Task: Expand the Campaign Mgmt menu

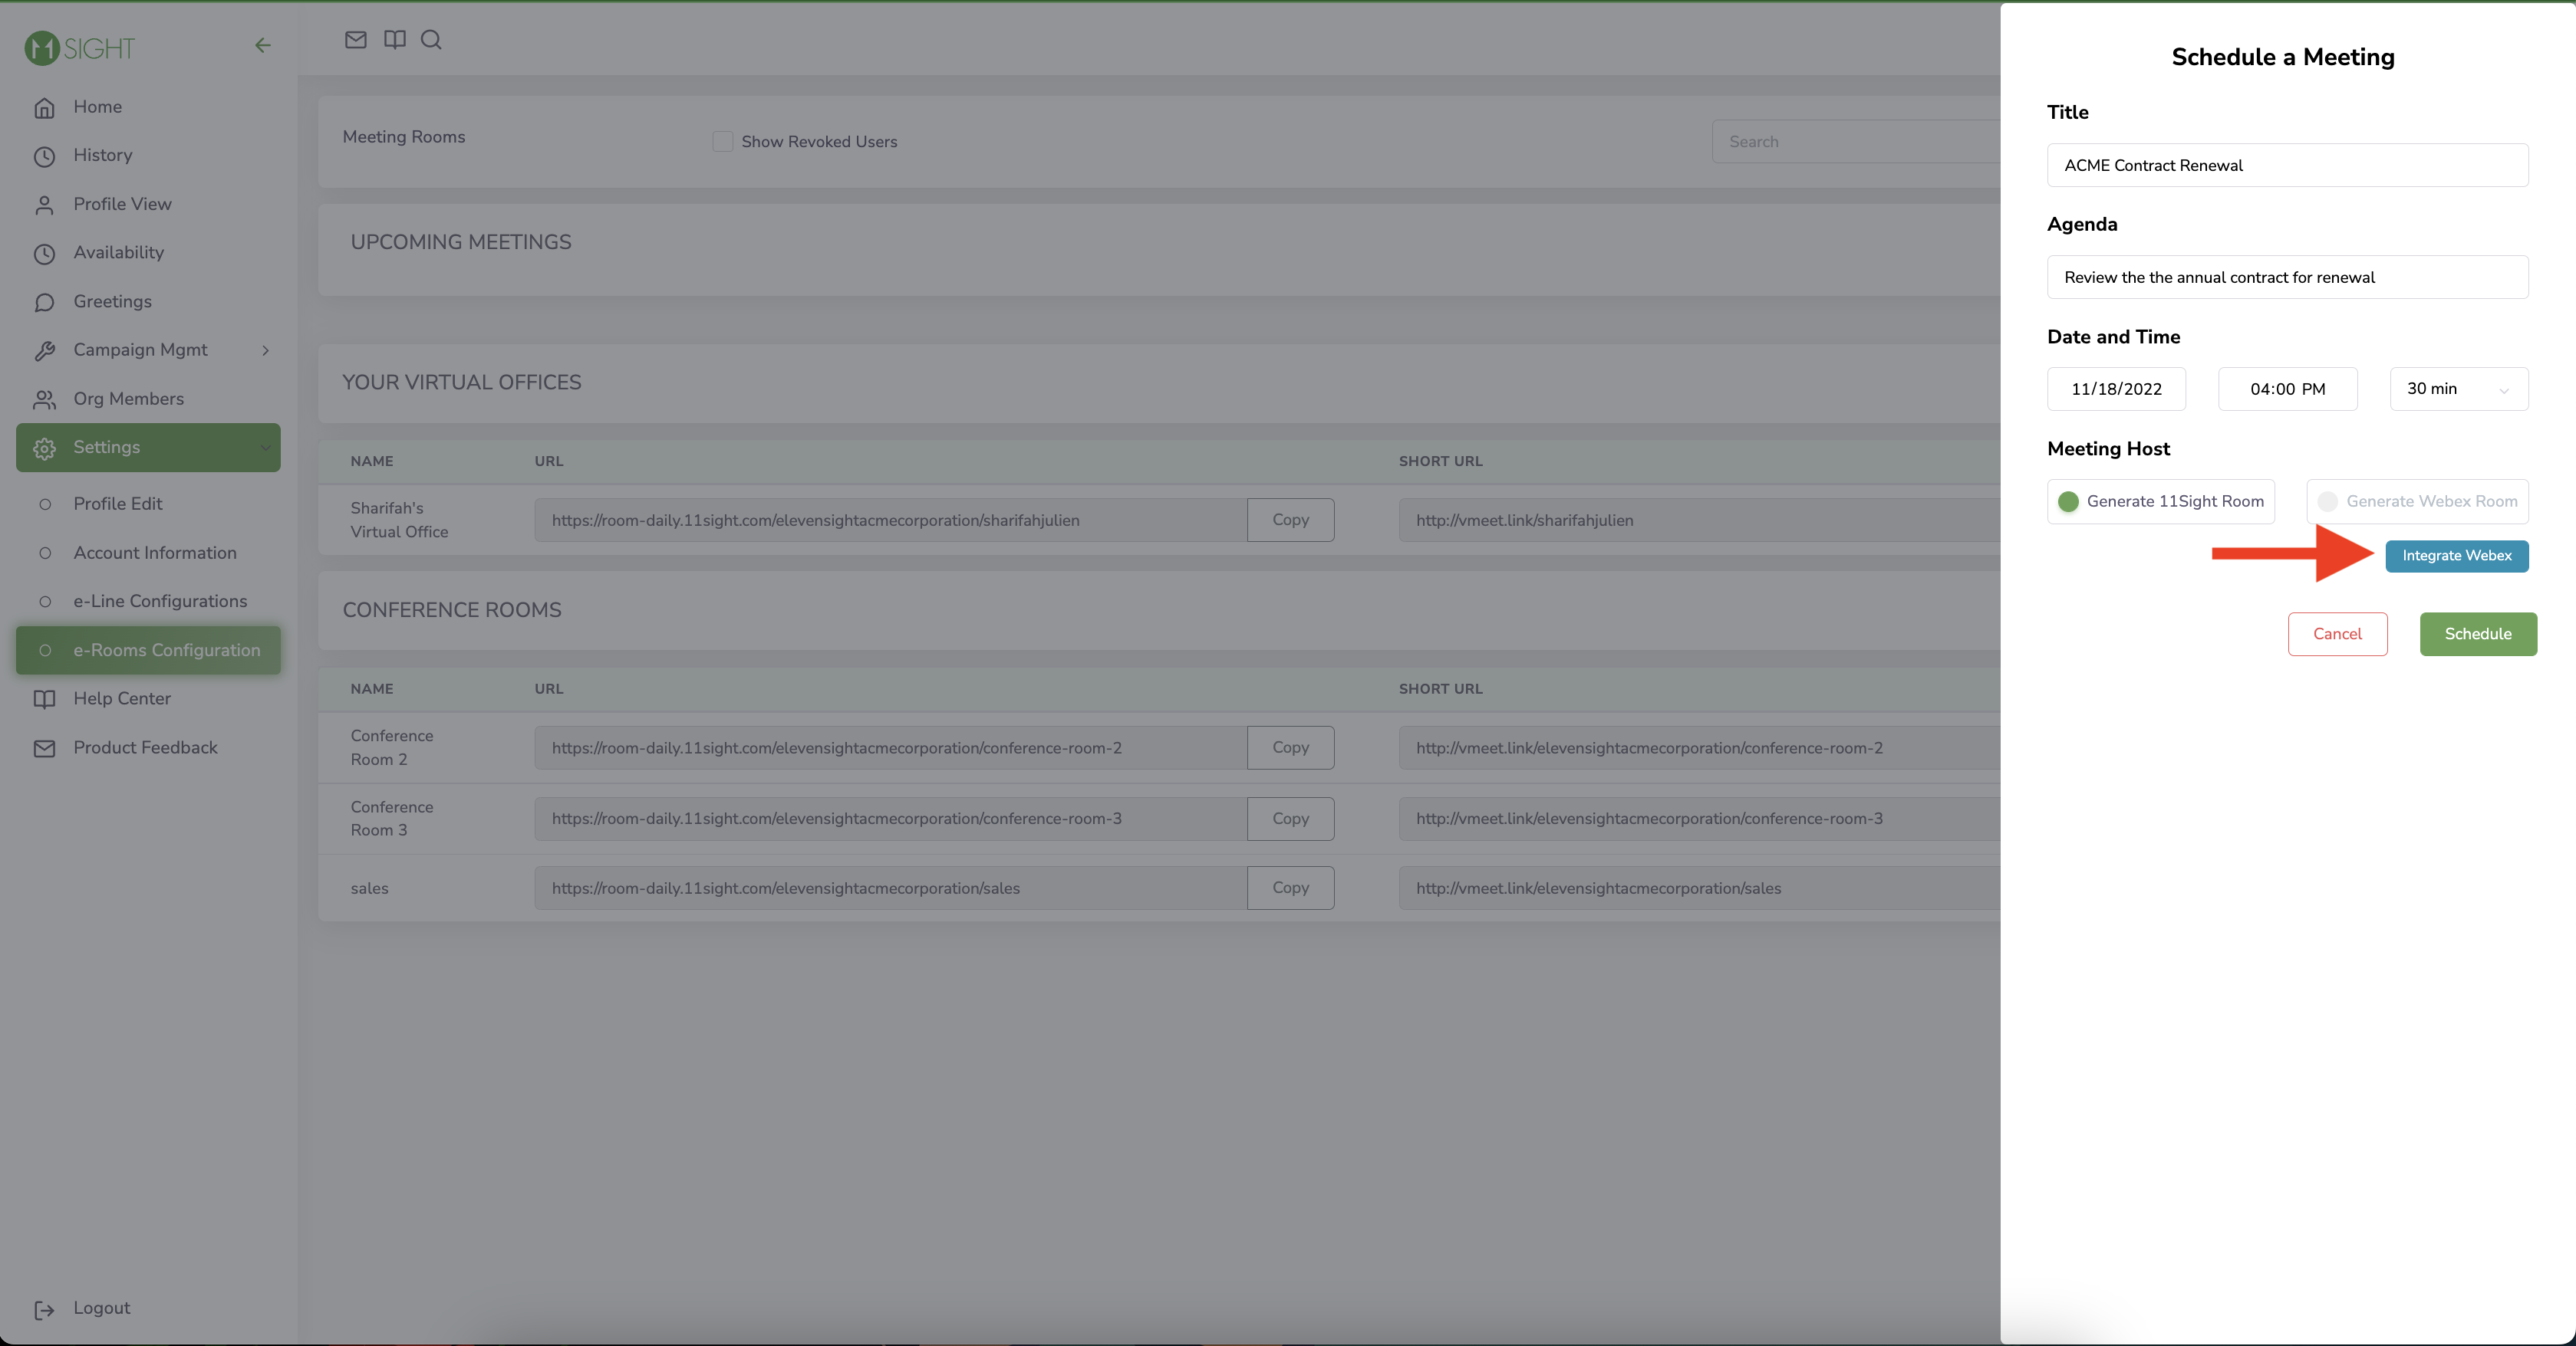Action: click(x=265, y=350)
